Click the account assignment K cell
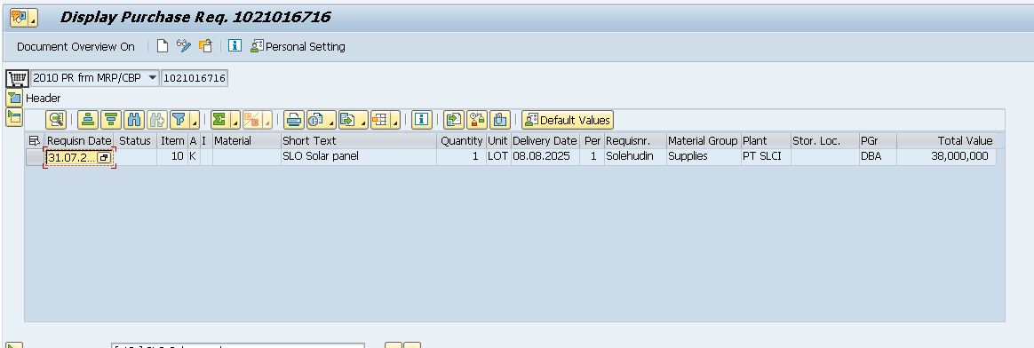Screen dimensions: 1034x348 pyautogui.click(x=194, y=157)
